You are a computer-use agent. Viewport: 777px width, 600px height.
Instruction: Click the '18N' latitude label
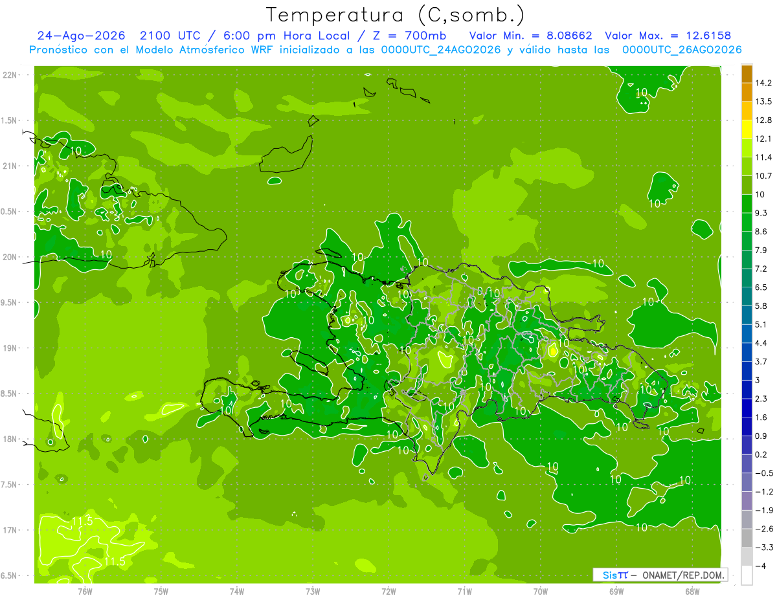coord(10,439)
